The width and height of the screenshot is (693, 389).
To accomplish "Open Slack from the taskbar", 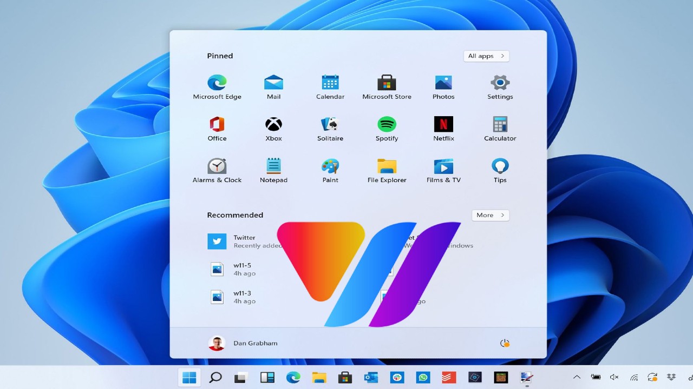I will tap(397, 378).
